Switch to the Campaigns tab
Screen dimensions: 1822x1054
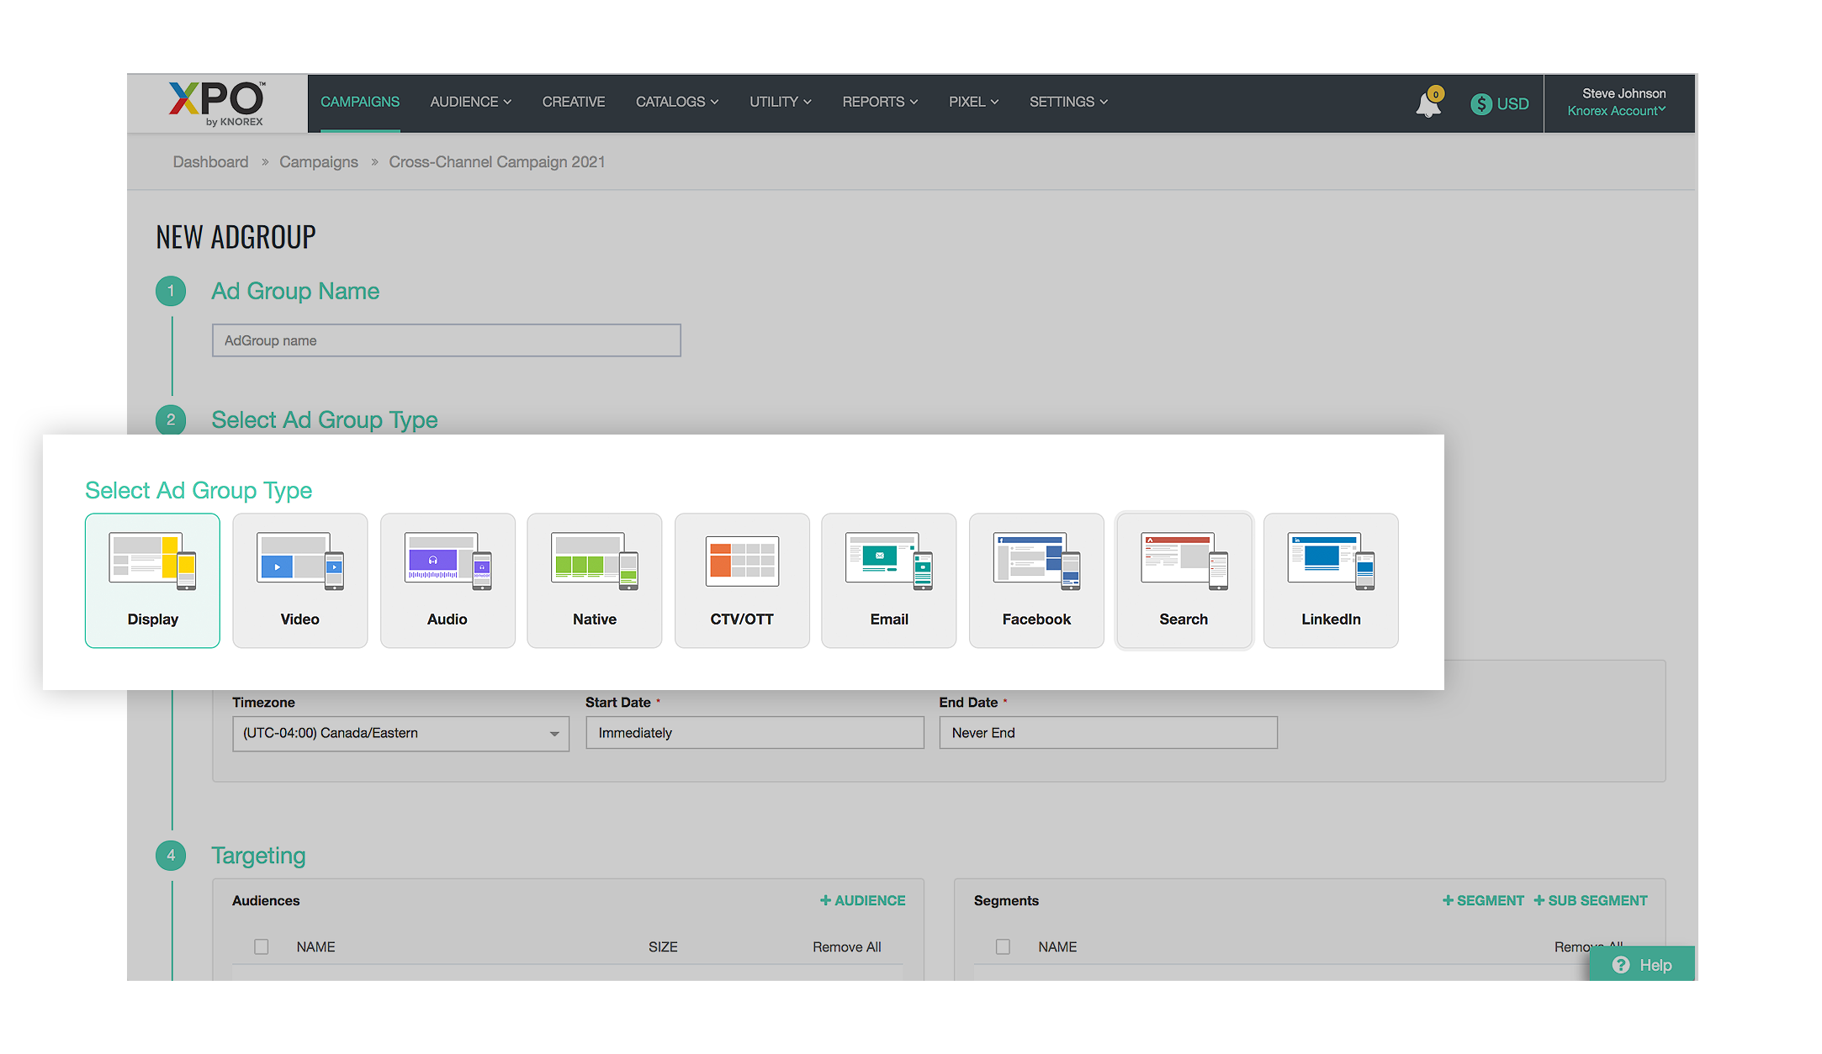360,102
